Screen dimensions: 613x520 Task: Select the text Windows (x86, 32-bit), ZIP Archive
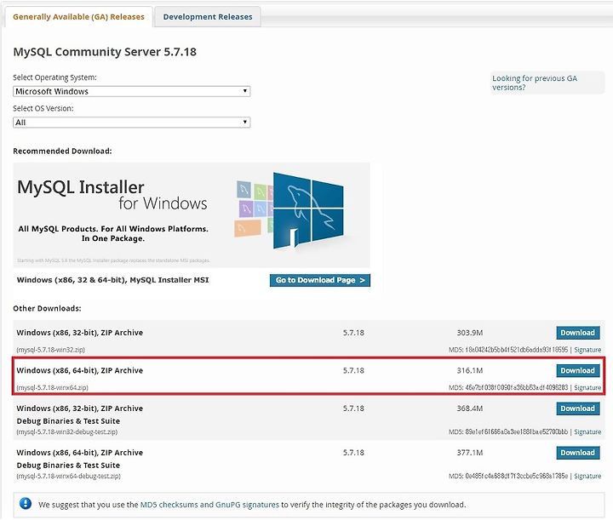click(x=80, y=333)
